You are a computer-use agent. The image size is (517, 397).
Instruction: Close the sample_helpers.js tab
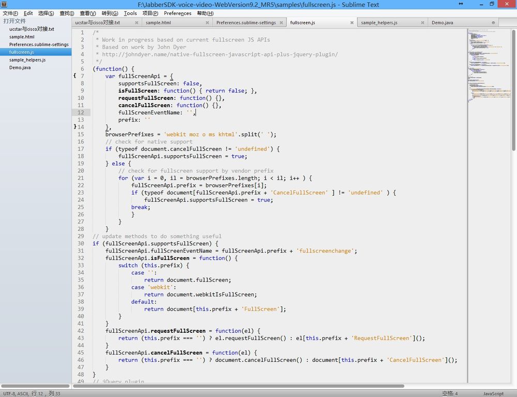pos(422,23)
